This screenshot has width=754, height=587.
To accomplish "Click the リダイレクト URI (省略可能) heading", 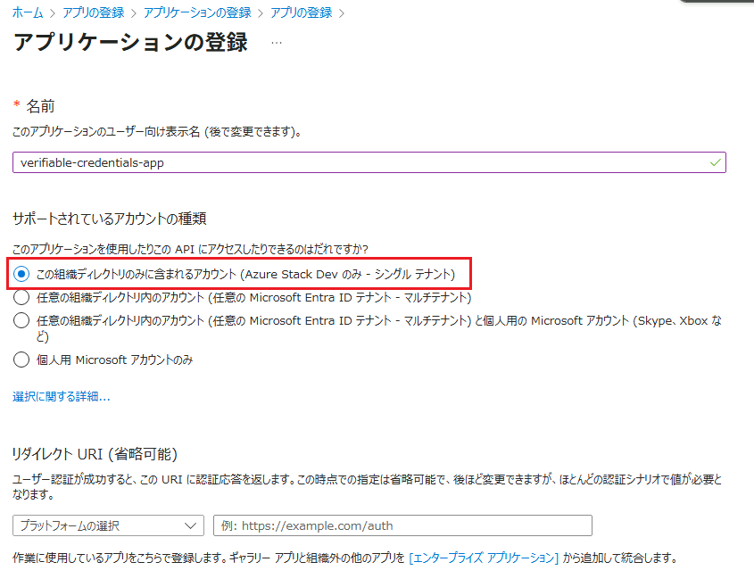I will pos(95,454).
